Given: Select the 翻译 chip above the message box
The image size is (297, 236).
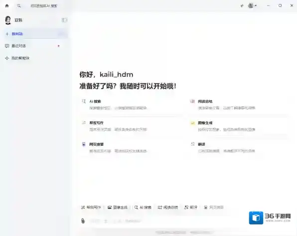Looking at the screenshot, I should point(191,208).
